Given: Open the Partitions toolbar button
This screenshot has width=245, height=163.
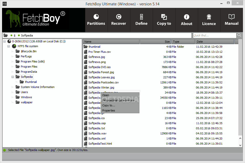Looking at the screenshot, I should tap(96, 20).
